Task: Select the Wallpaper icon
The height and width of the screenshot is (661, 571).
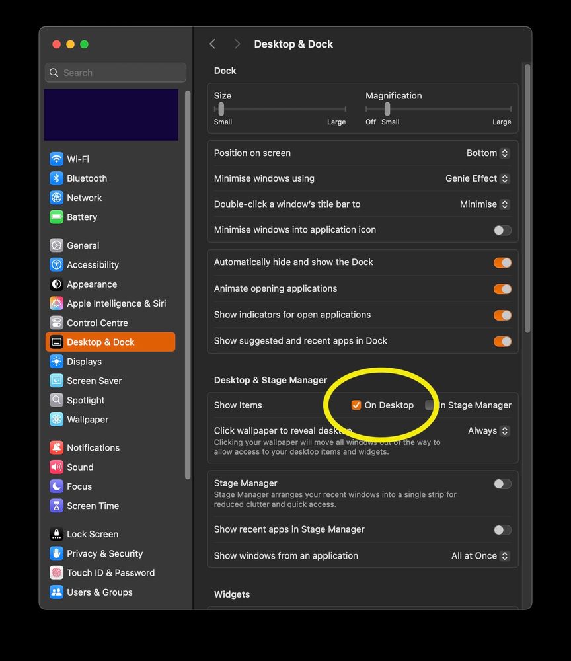Action: [56, 419]
